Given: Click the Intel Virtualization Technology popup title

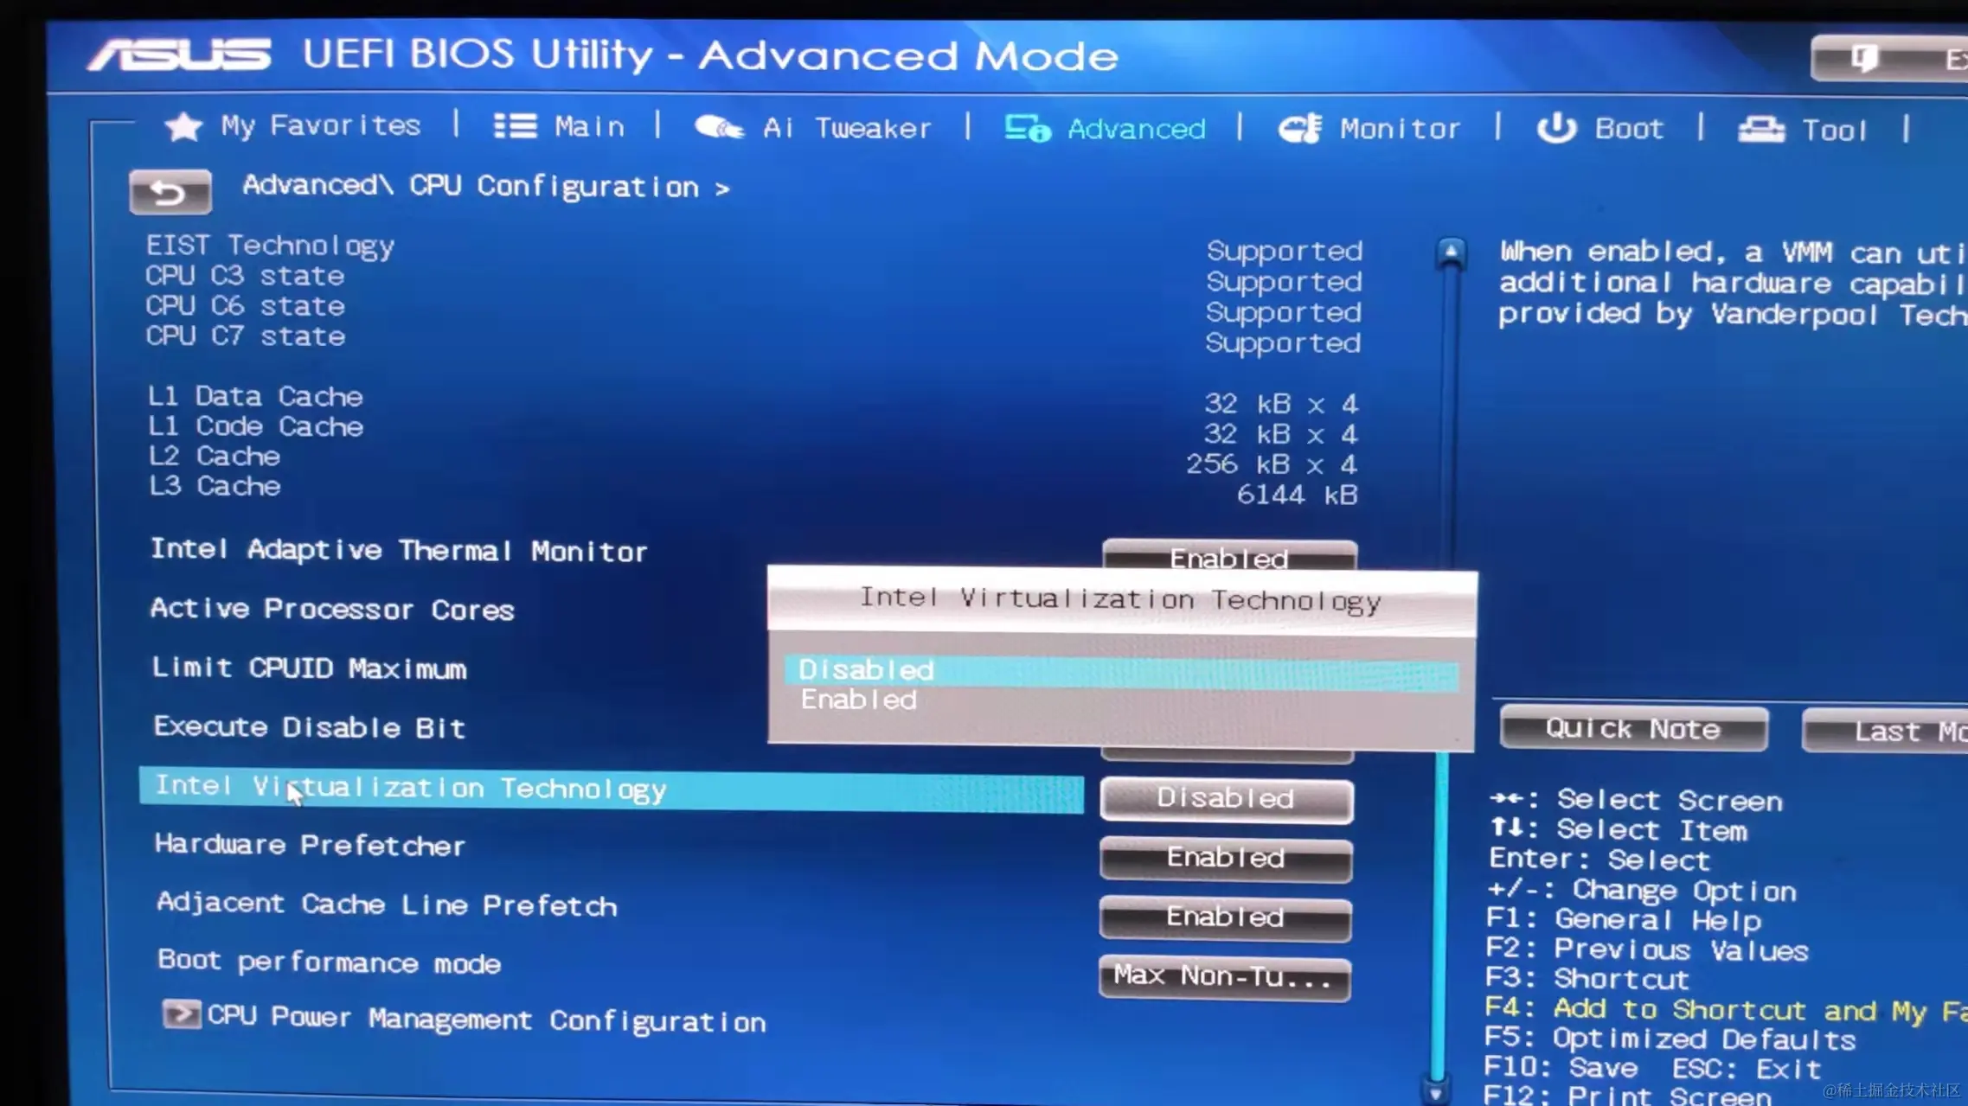Looking at the screenshot, I should 1120,599.
